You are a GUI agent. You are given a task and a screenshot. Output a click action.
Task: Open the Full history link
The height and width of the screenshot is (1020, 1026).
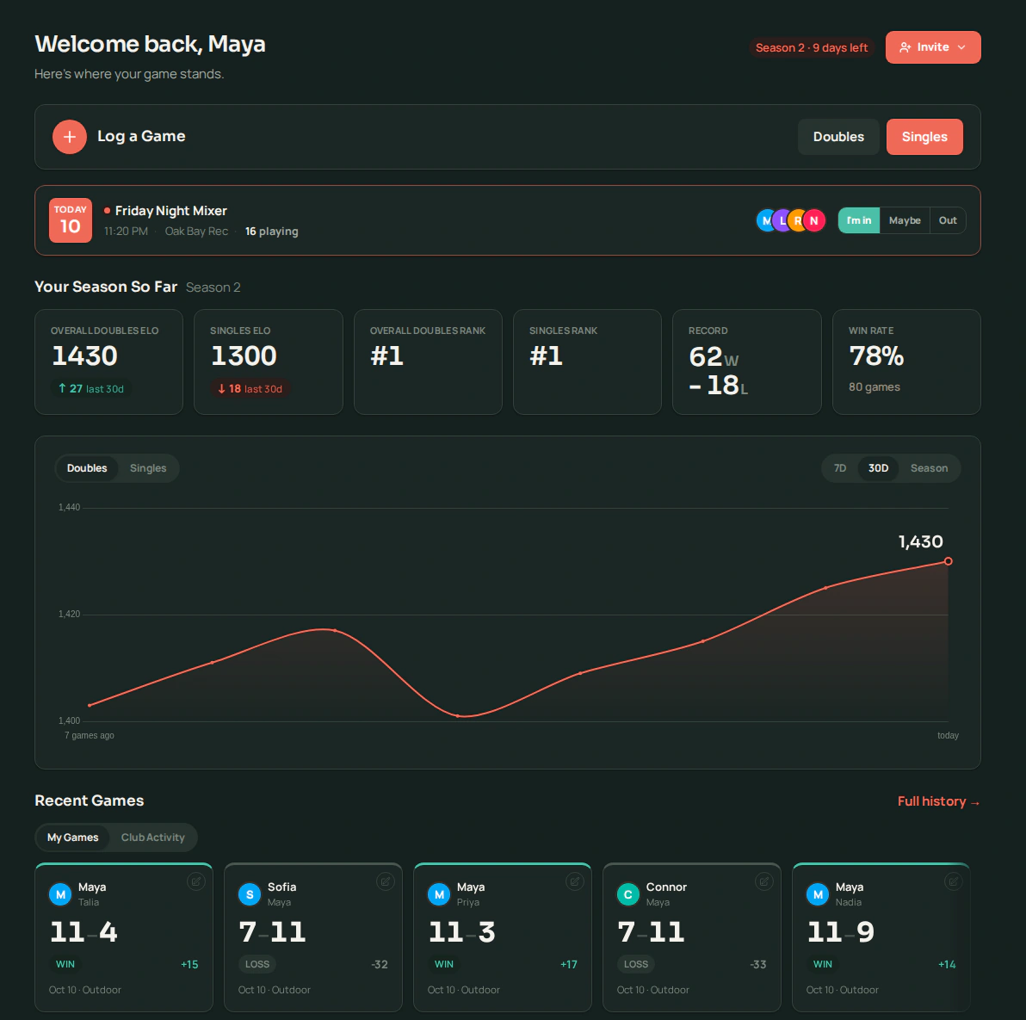938,801
